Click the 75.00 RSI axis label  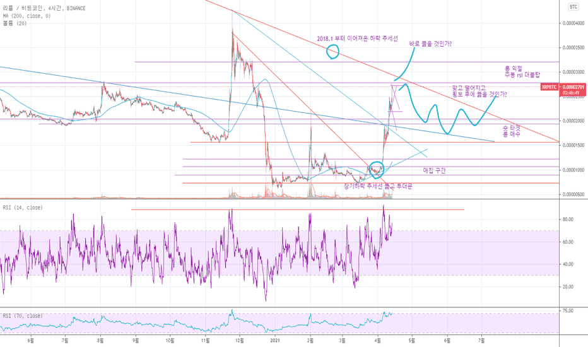coord(568,310)
